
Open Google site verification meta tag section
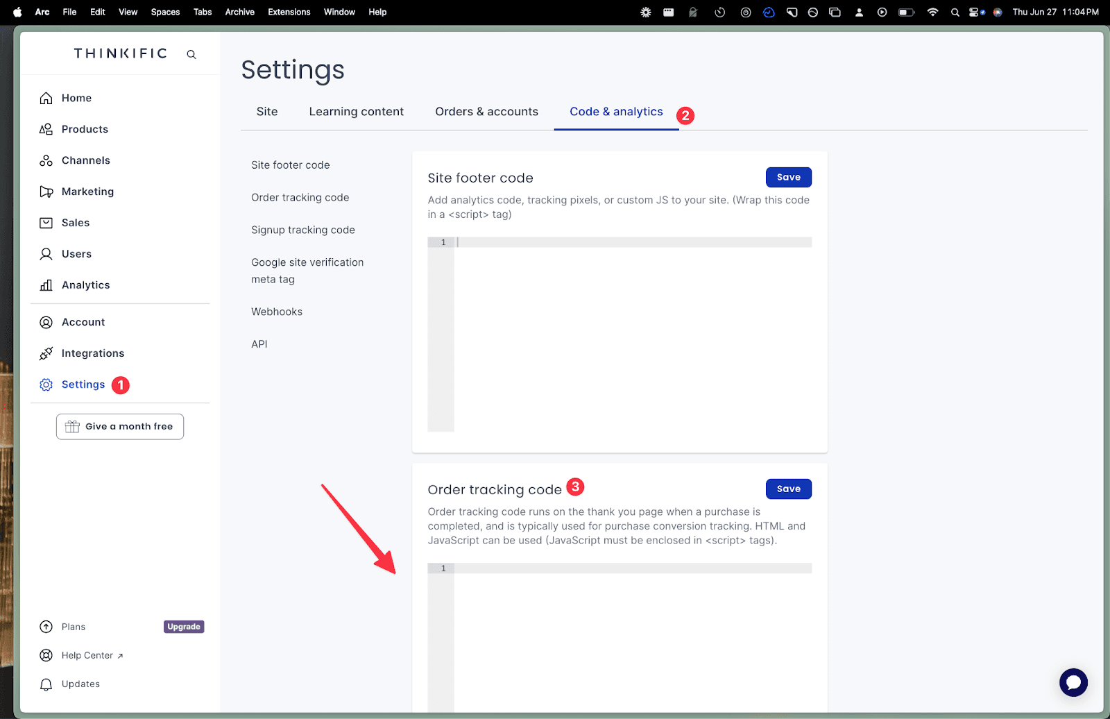307,271
